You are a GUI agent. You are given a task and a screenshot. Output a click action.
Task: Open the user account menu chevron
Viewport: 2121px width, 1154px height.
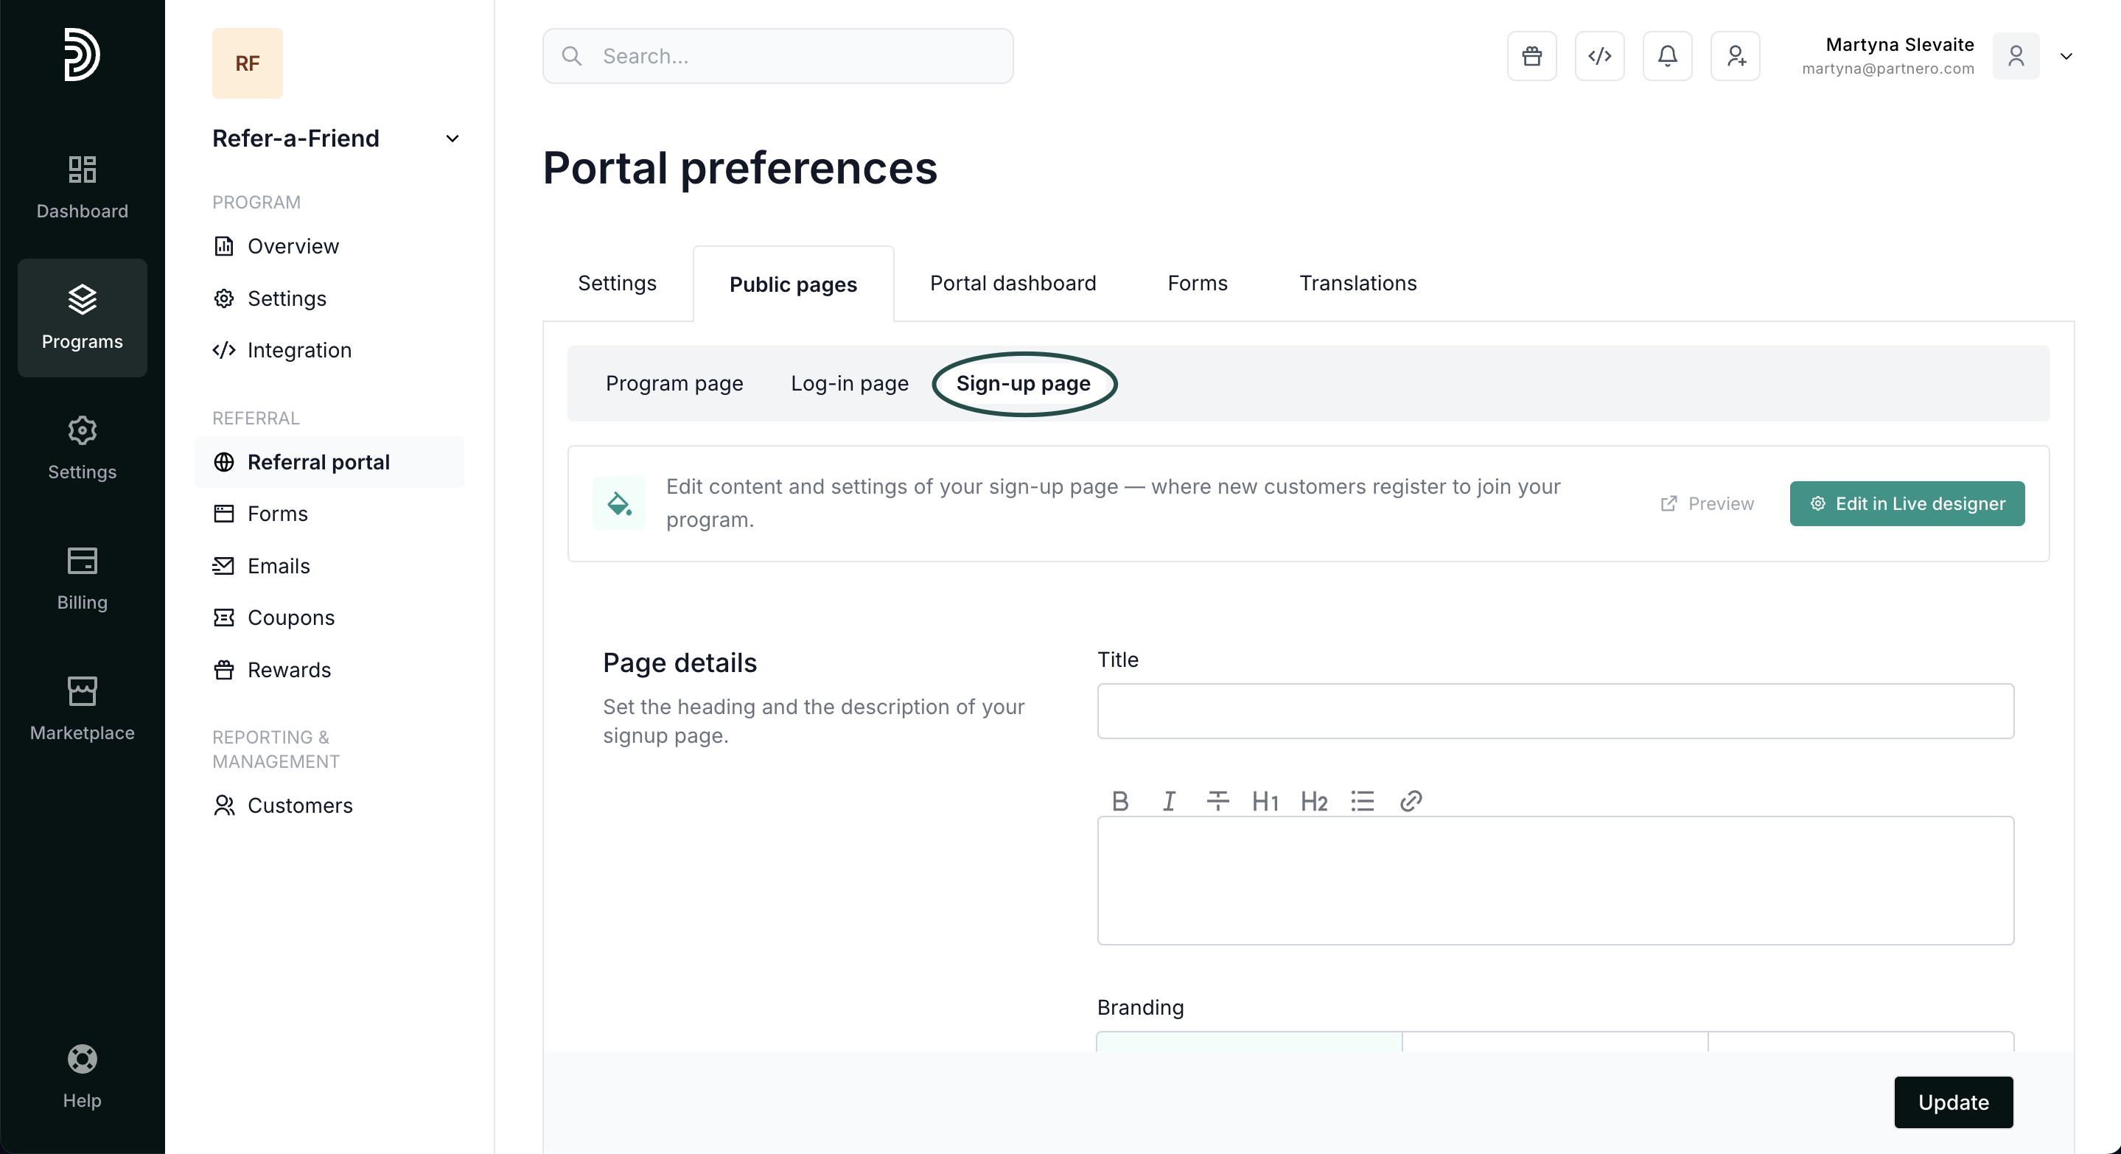2066,56
